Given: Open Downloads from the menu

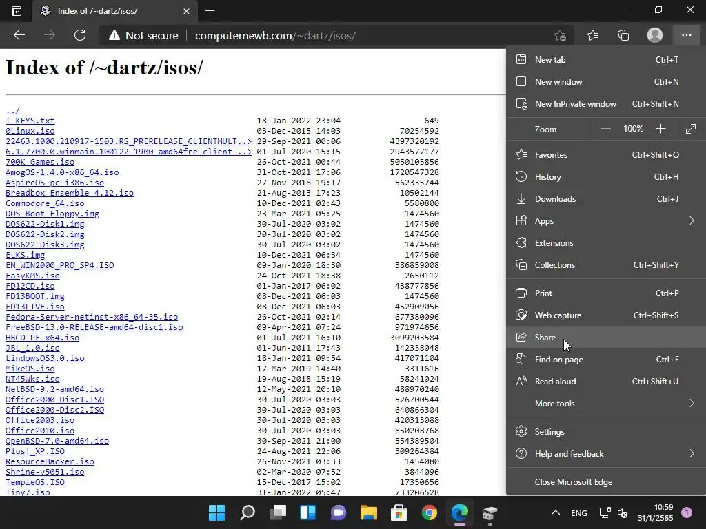Looking at the screenshot, I should [x=606, y=199].
